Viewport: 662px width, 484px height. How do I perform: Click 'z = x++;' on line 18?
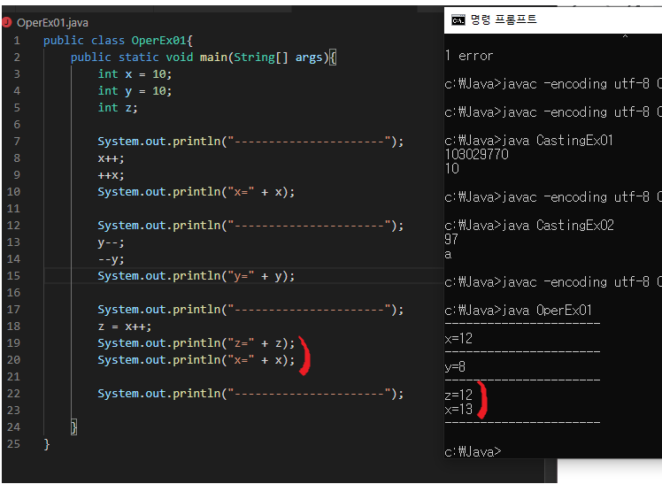click(x=125, y=327)
